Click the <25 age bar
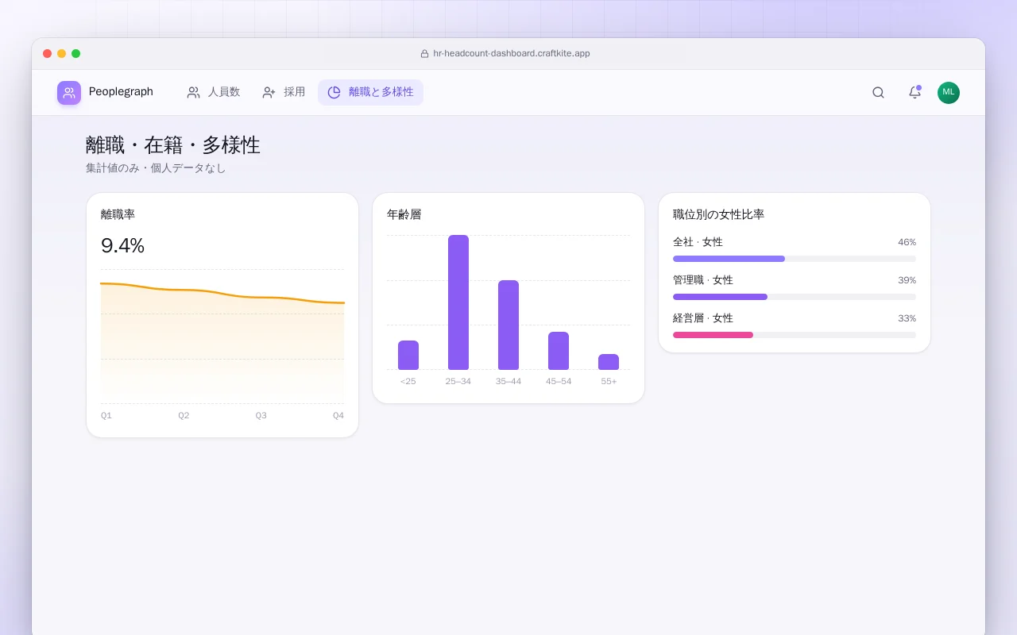Image resolution: width=1017 pixels, height=635 pixels. [408, 355]
